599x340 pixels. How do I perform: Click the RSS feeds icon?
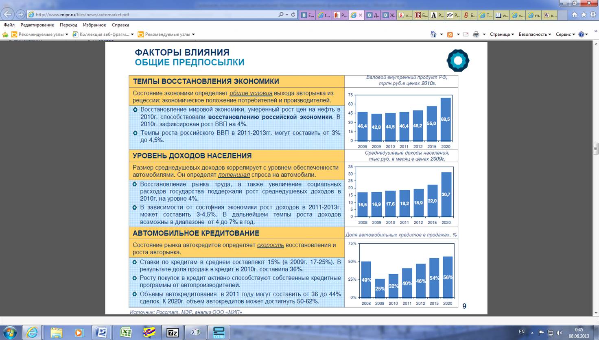450,35
